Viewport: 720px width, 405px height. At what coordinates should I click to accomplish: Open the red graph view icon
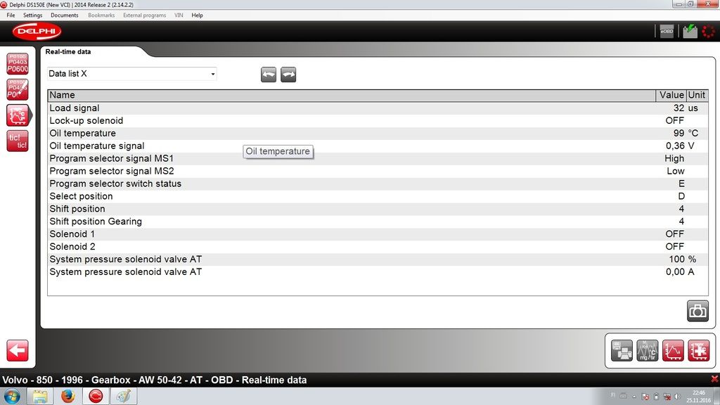[673, 351]
